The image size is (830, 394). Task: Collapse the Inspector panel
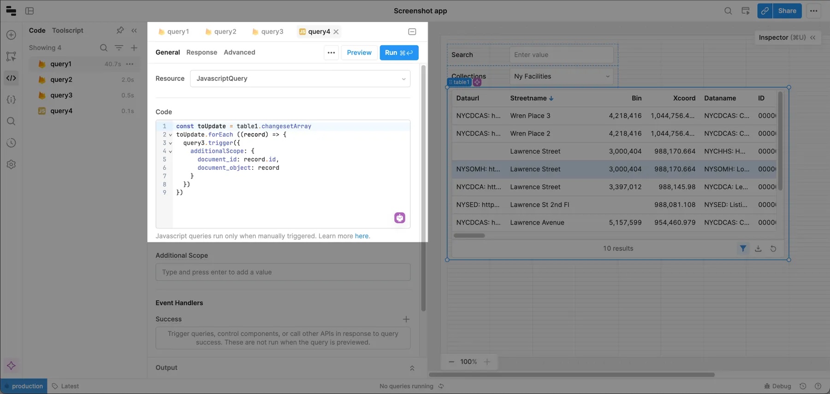pyautogui.click(x=813, y=37)
